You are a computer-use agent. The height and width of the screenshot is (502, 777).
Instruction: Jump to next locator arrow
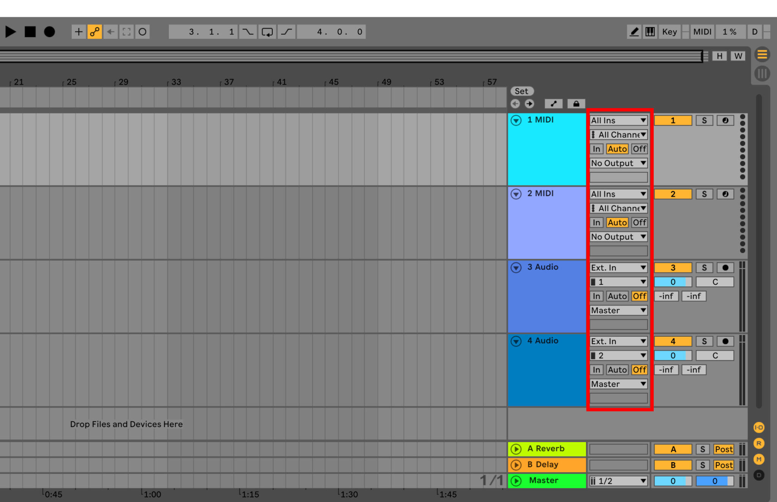point(529,103)
